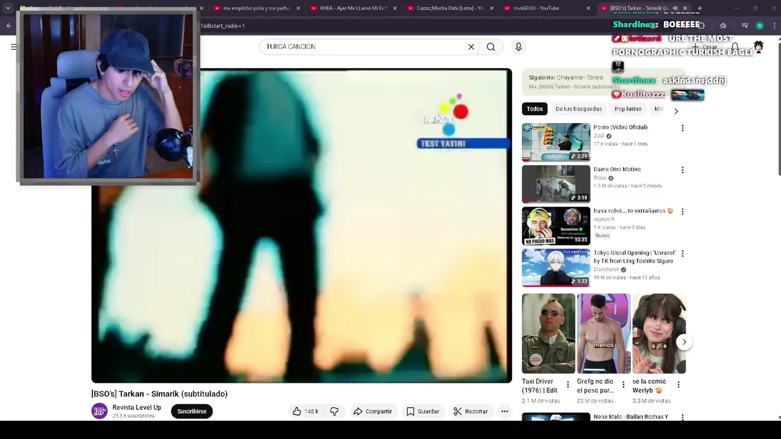Click the Rojuu channel name
781x439 pixels.
600,178
